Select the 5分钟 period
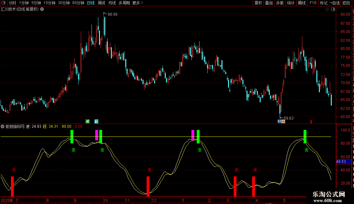The image size is (354, 204). [x=36, y=3]
